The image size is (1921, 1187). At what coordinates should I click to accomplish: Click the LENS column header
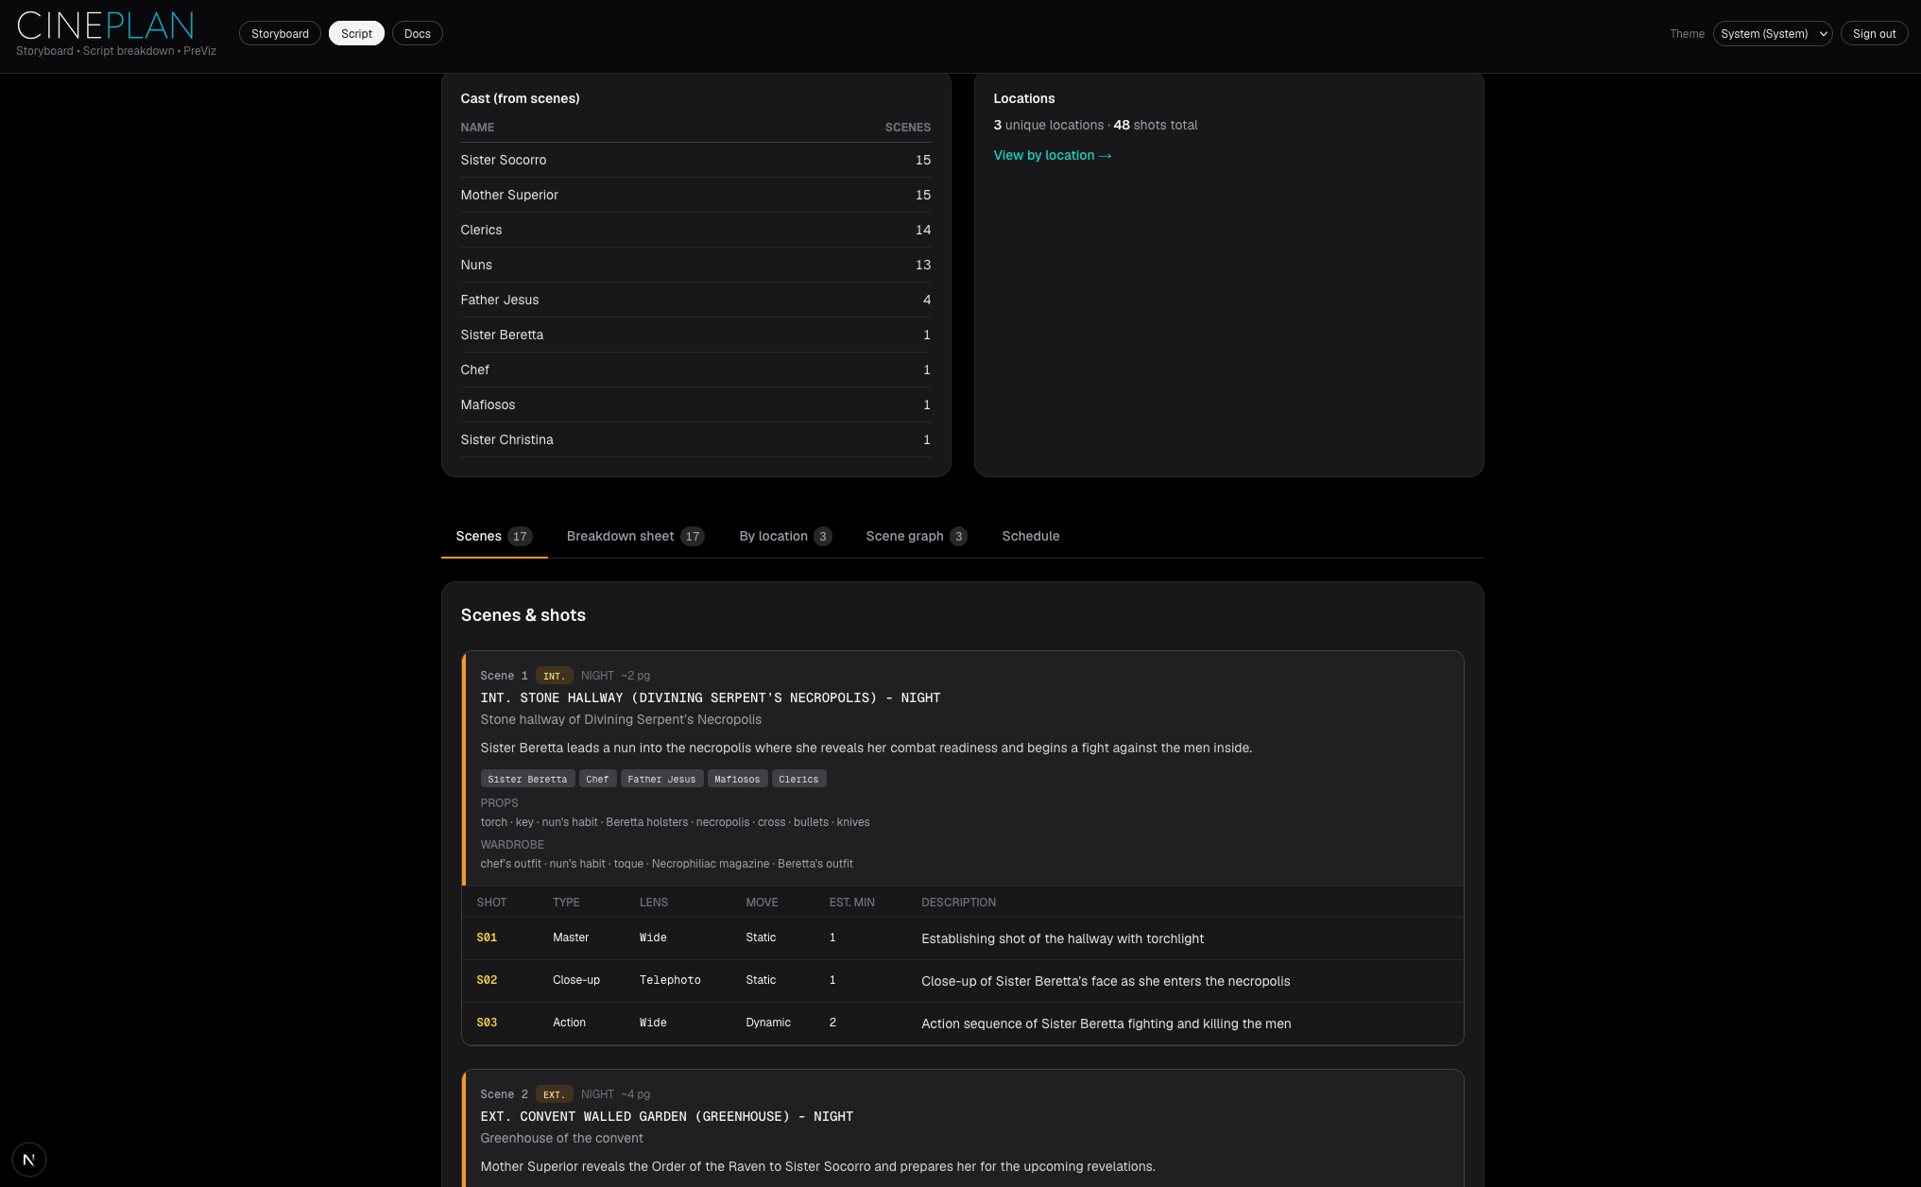653,903
